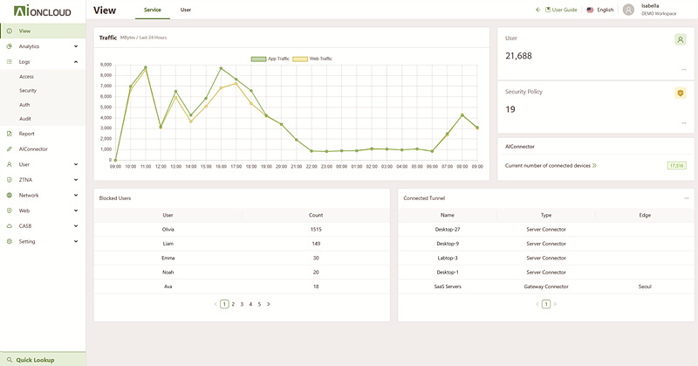Click the yellow shield icon on Security Policy card

coord(680,93)
